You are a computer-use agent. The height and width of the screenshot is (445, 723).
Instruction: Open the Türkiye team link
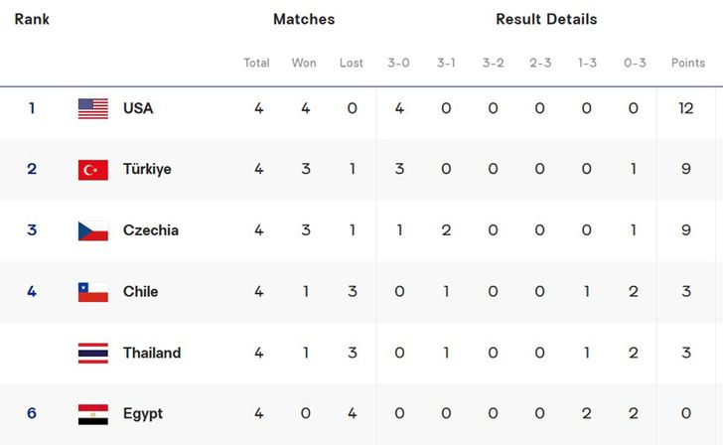(x=147, y=169)
